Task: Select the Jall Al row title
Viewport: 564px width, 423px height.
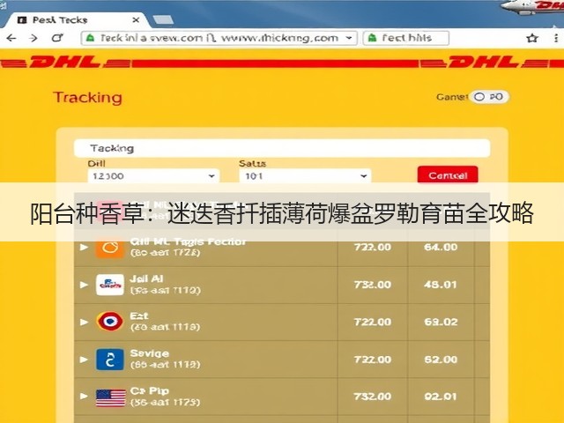Action: point(146,278)
